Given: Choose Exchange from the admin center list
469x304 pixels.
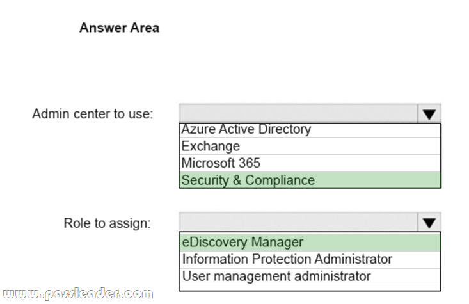Looking at the screenshot, I should click(310, 146).
